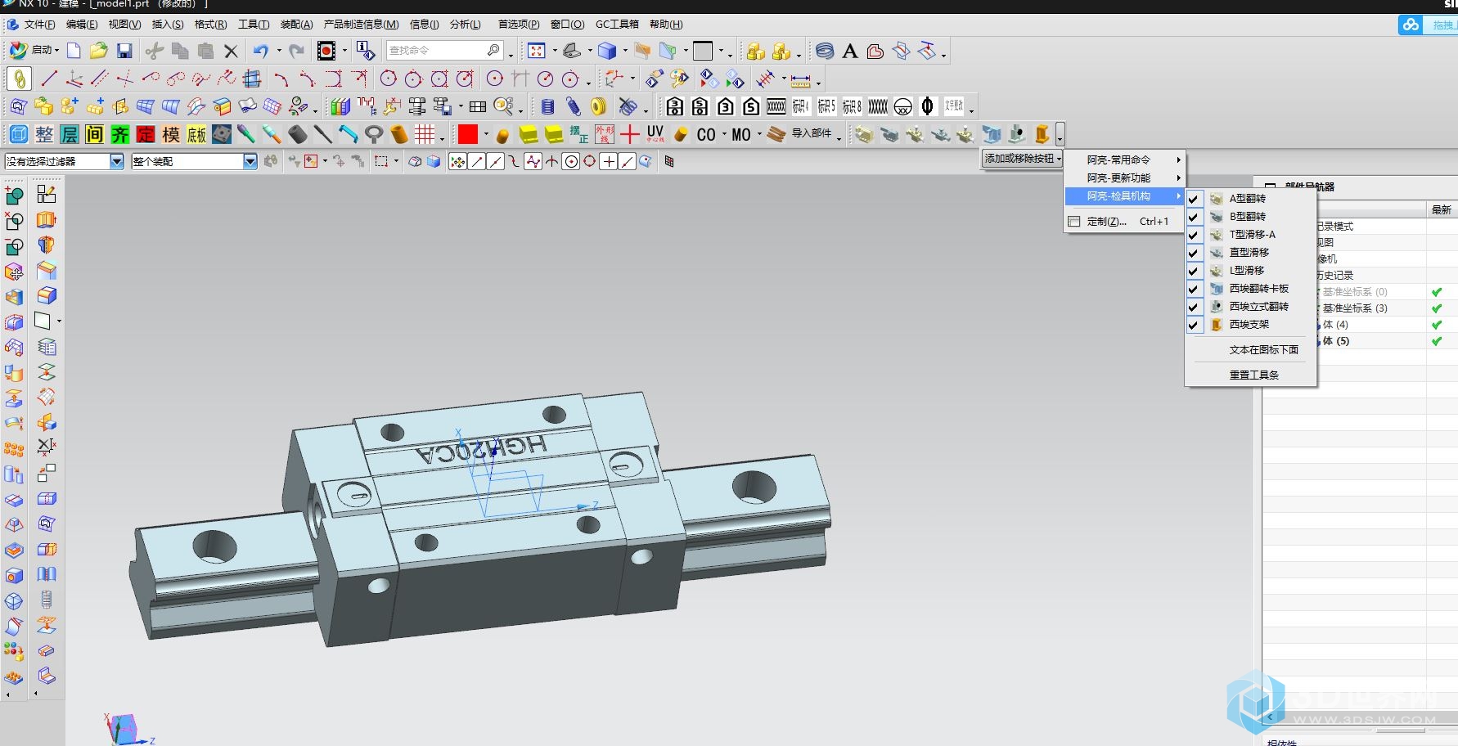The image size is (1458, 746).
Task: Click the blue spring icon
Action: click(x=548, y=106)
